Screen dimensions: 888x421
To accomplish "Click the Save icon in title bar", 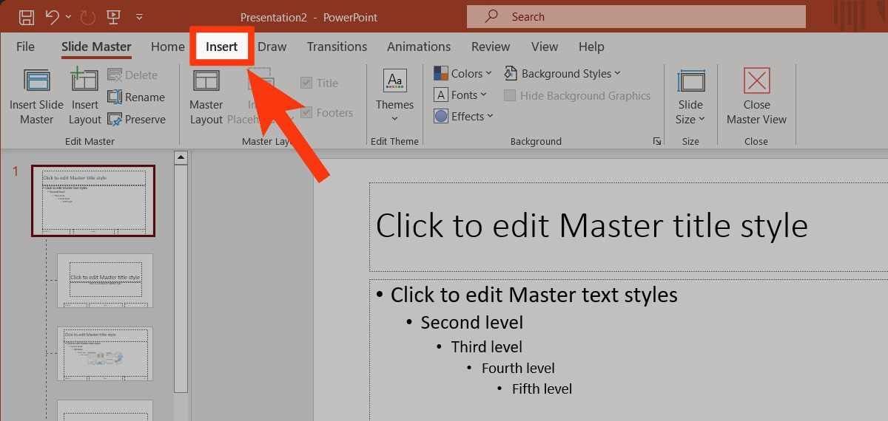I will tap(26, 16).
